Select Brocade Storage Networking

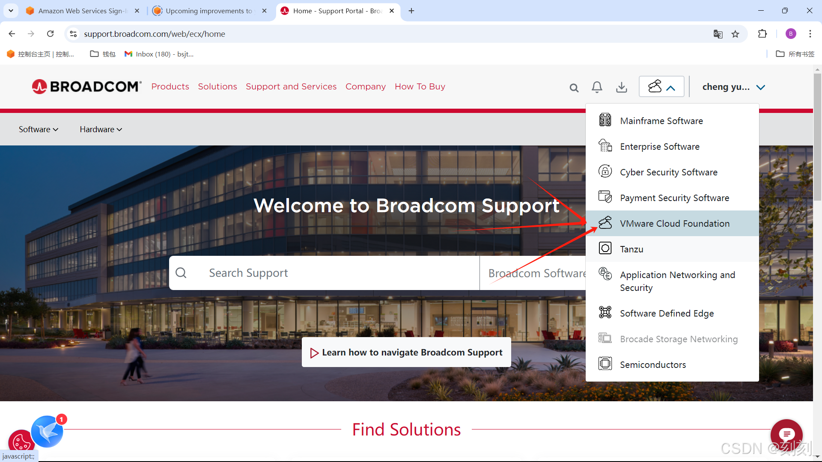click(672, 339)
